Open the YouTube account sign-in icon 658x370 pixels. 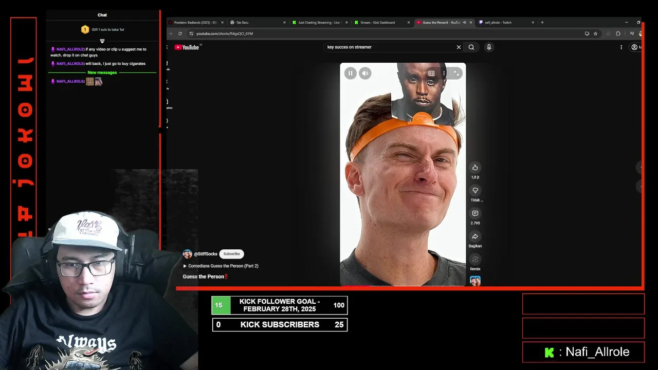(635, 47)
